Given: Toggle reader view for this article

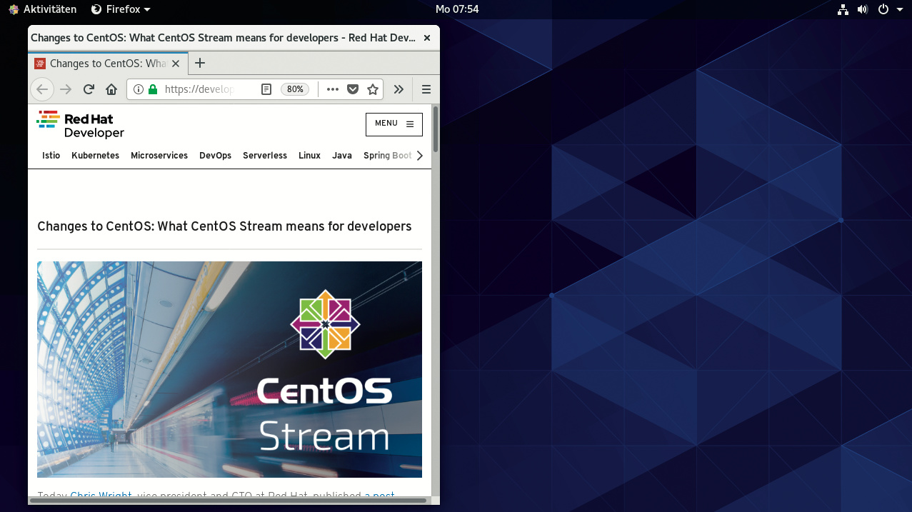Looking at the screenshot, I should tap(266, 89).
